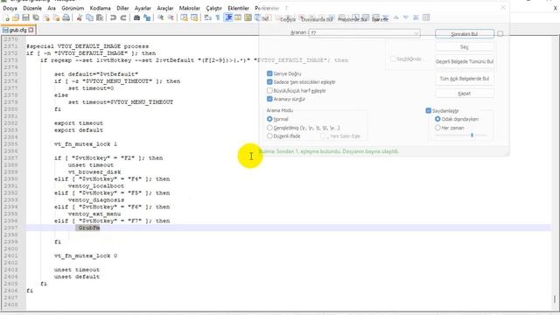The width and height of the screenshot is (560, 315).
Task: Toggle synchronized vertical scrolling icon
Action: pos(184,17)
